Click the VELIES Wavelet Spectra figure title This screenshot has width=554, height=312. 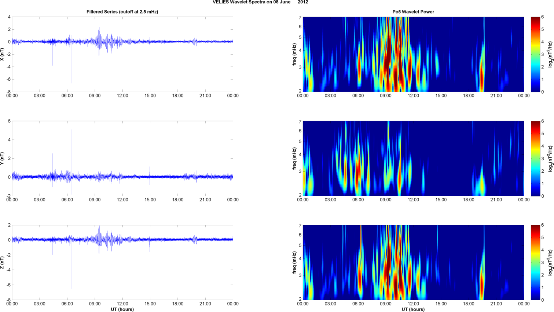pyautogui.click(x=260, y=2)
